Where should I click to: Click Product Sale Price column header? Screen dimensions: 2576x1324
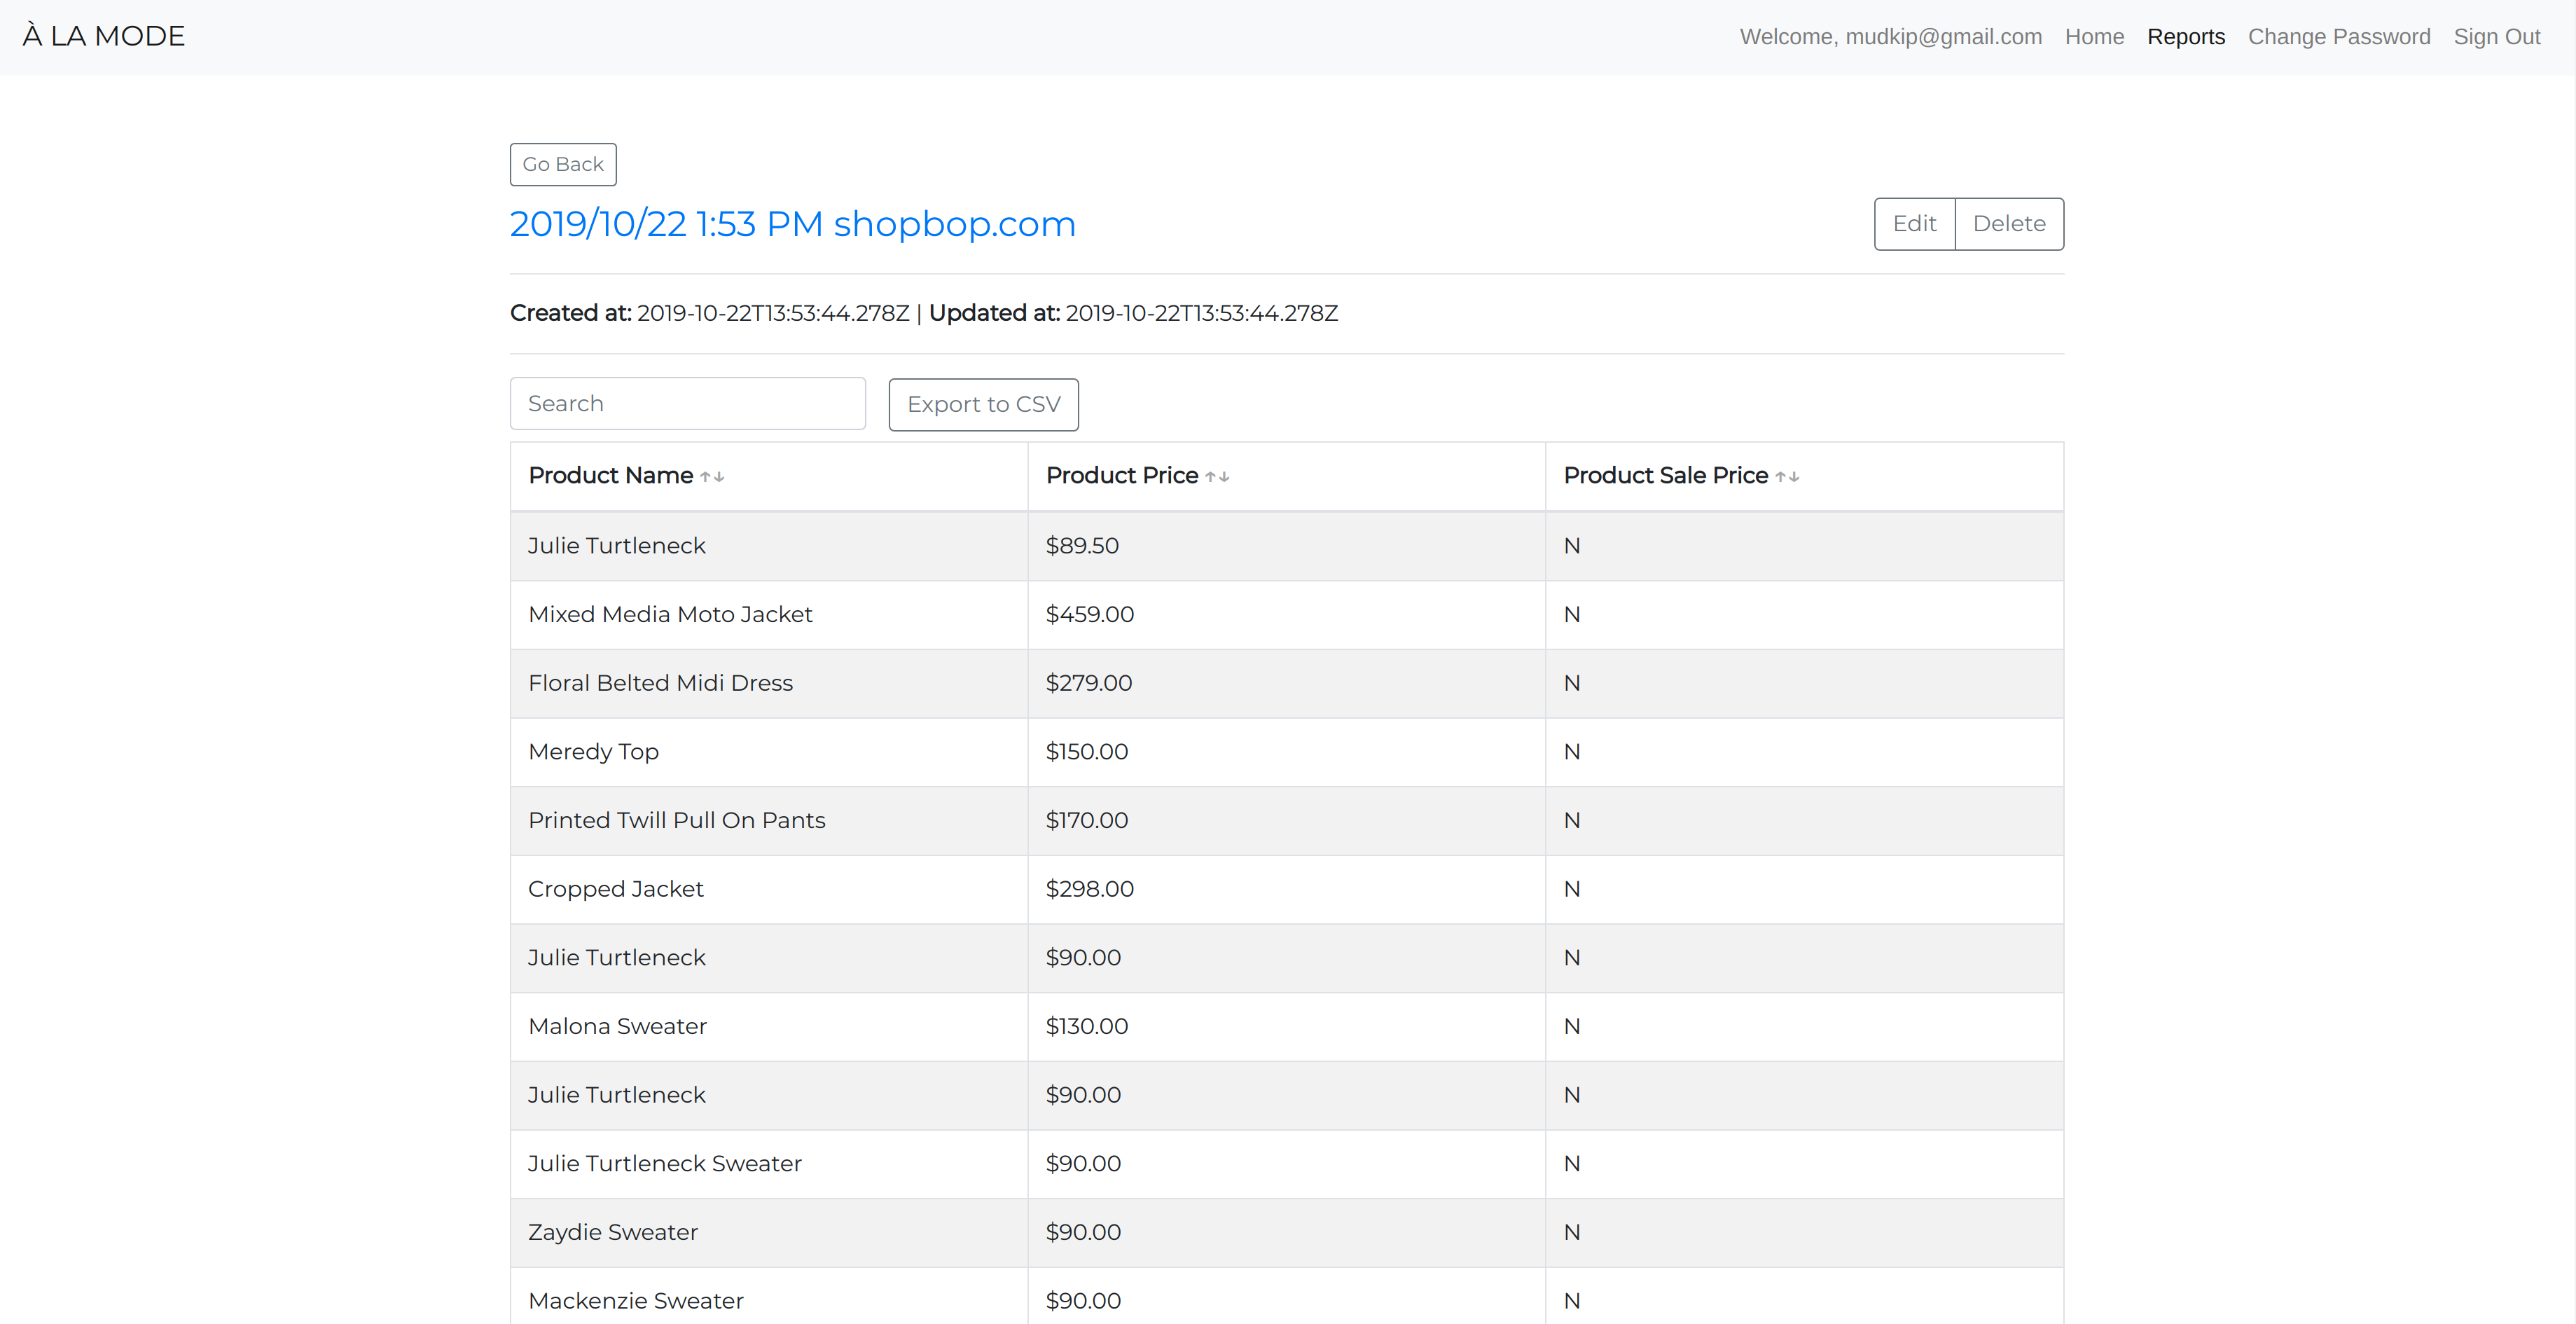[x=1804, y=476]
